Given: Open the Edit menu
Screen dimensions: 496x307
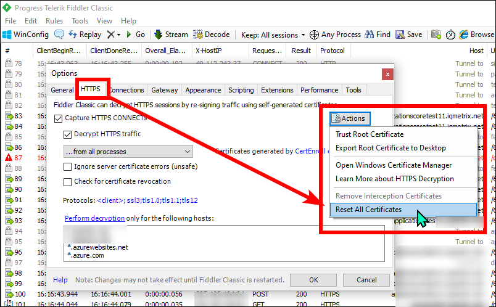Looking at the screenshot, I should pyautogui.click(x=31, y=21).
